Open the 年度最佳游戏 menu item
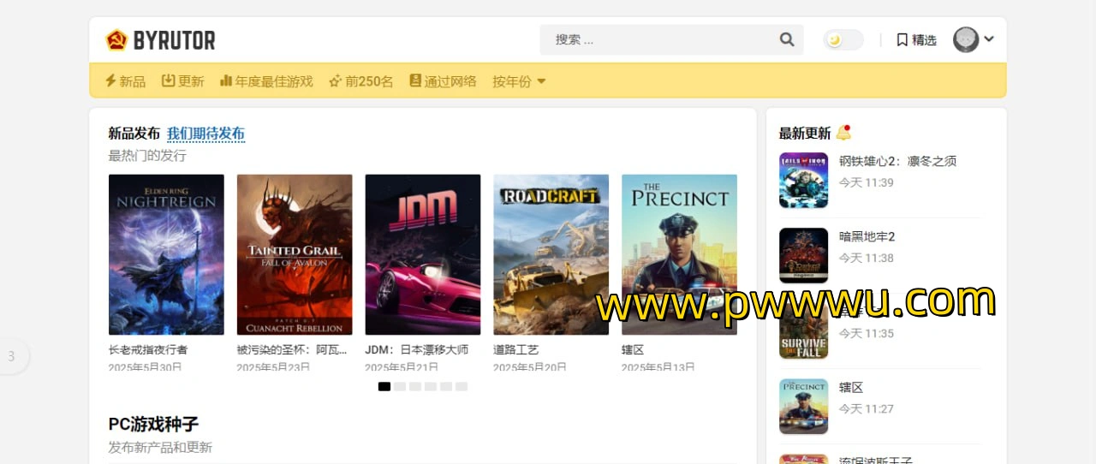 point(266,81)
